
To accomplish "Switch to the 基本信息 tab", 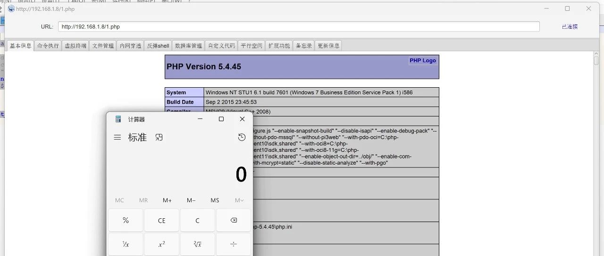I will coord(20,46).
